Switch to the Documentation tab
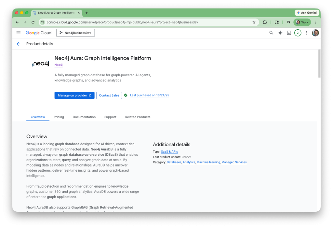The image size is (333, 228). [84, 117]
